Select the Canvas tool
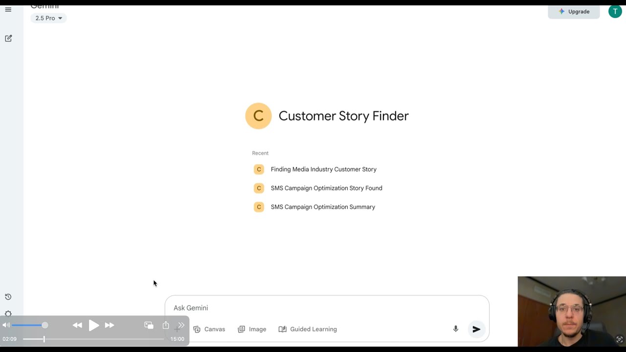This screenshot has height=352, width=626. [x=209, y=329]
